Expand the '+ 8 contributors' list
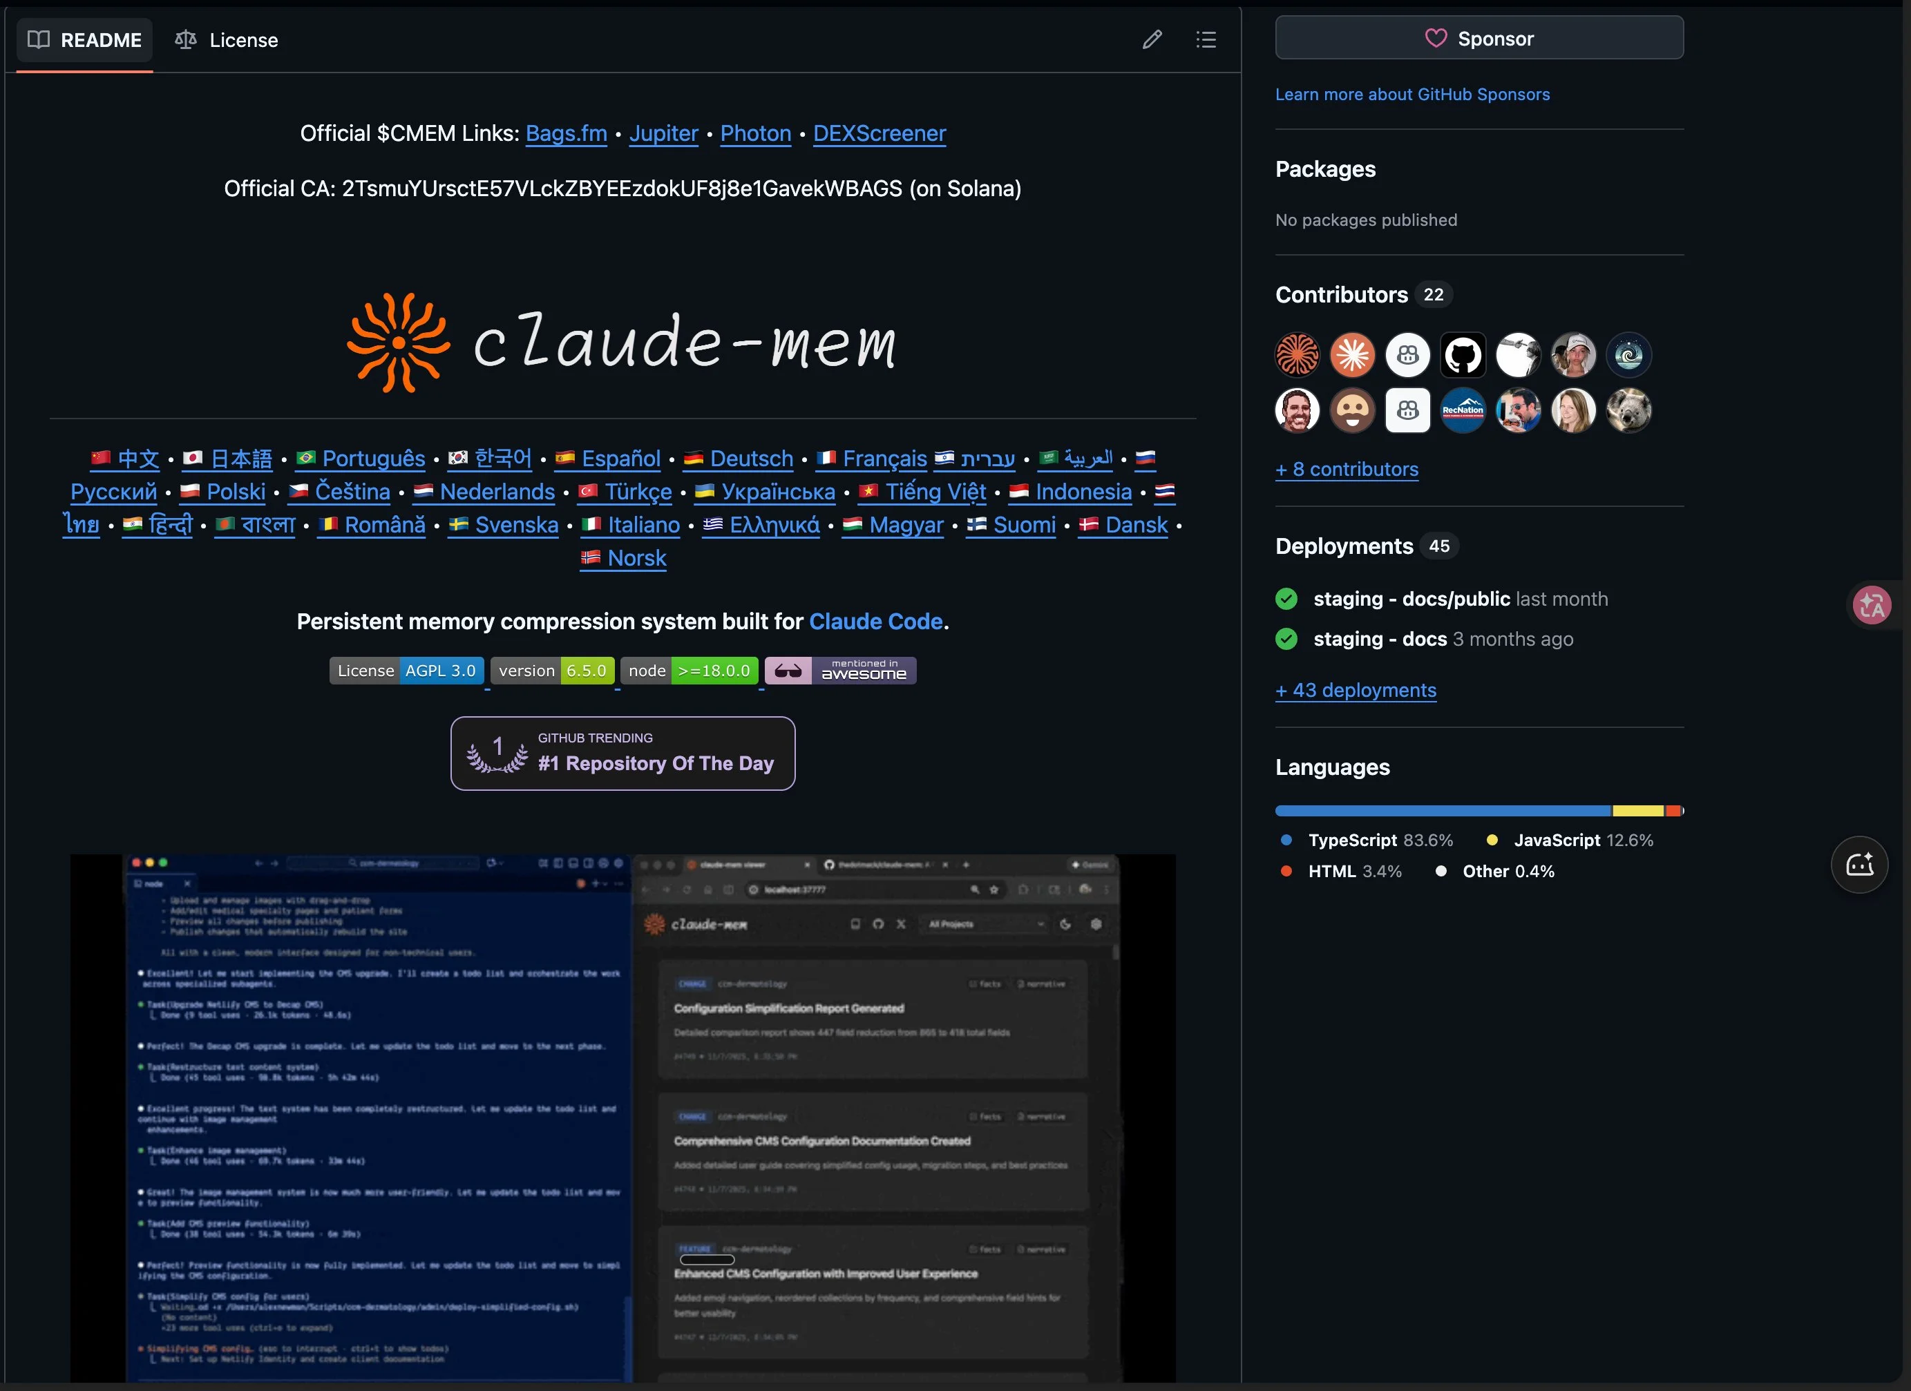The image size is (1911, 1391). pos(1347,469)
